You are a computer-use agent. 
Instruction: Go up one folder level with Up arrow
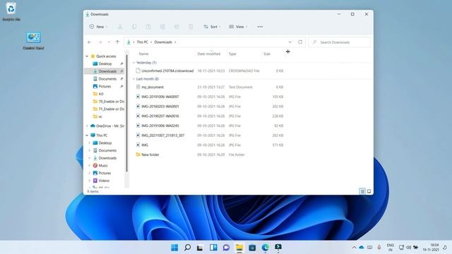(x=117, y=42)
